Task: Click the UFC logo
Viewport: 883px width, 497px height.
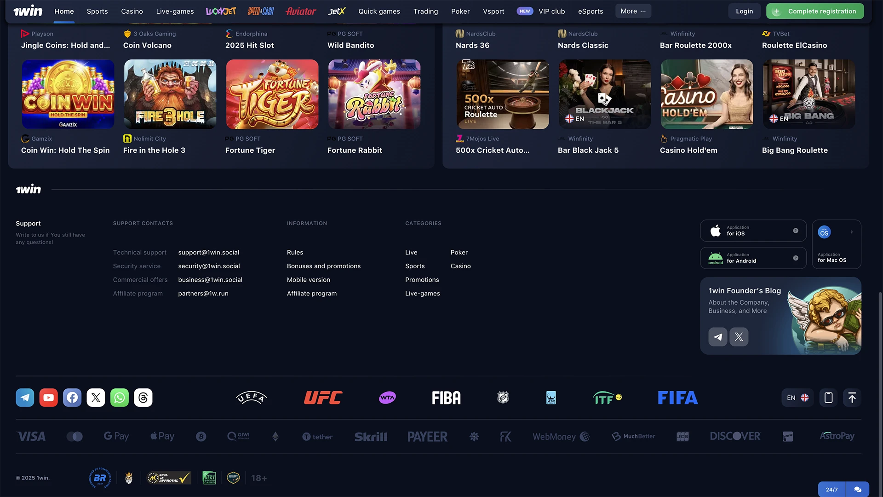Action: (323, 398)
